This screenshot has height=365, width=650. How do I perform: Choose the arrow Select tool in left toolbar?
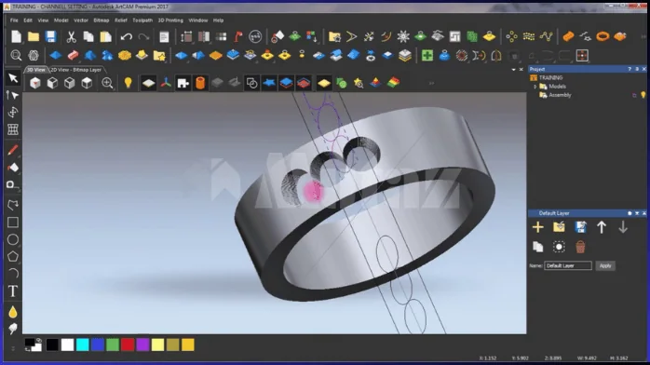click(13, 78)
